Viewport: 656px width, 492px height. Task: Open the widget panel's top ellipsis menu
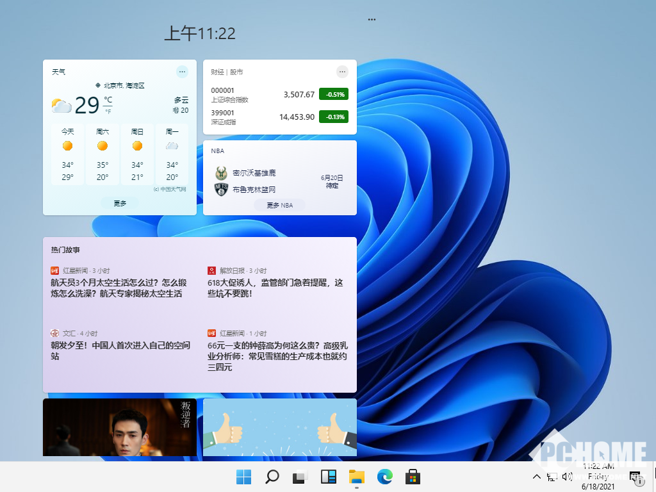tap(372, 20)
